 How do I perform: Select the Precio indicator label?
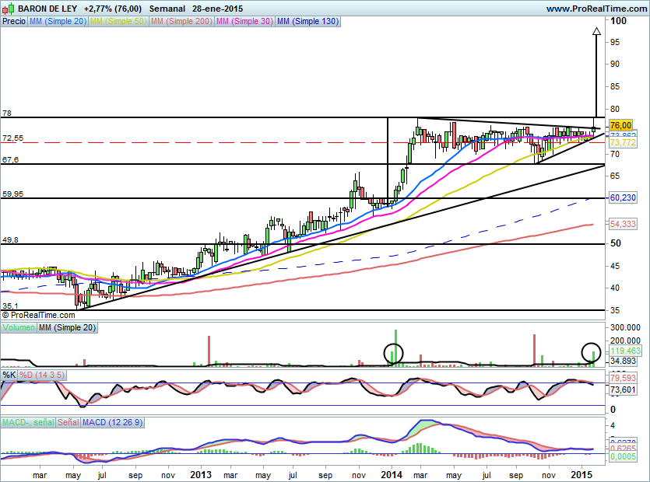pos(13,22)
